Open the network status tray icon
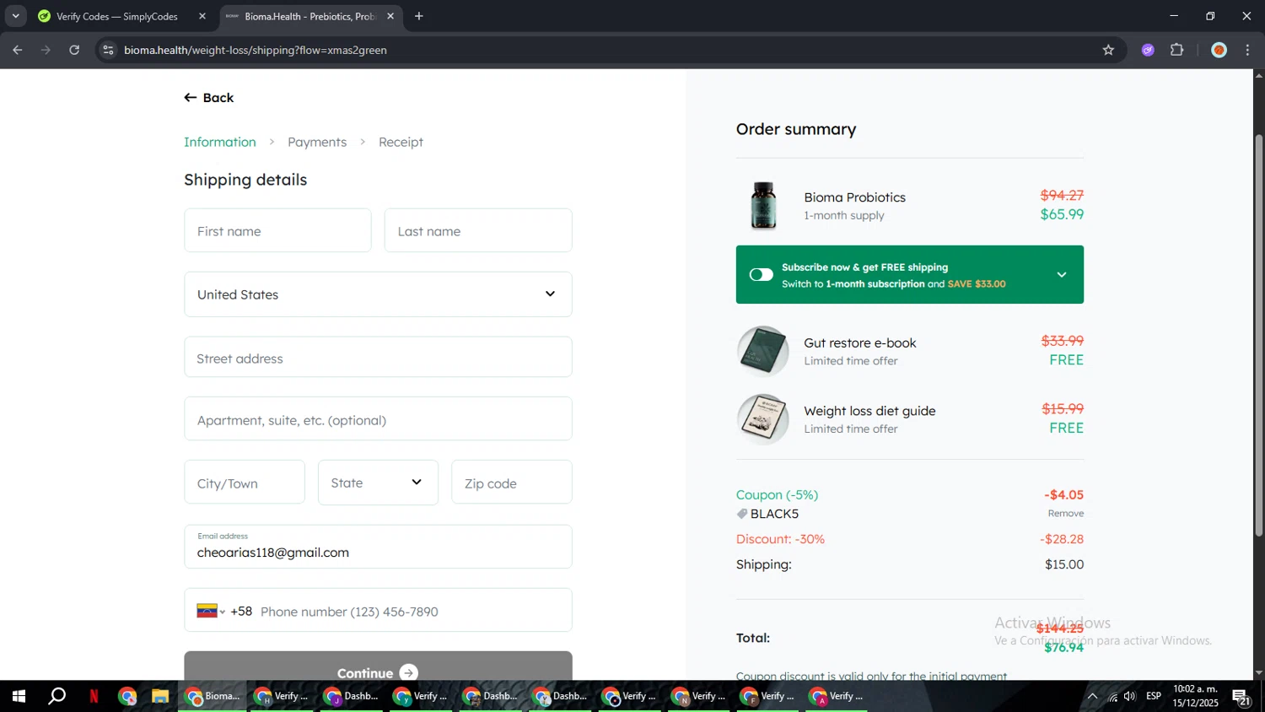The image size is (1265, 712). [x=1112, y=696]
